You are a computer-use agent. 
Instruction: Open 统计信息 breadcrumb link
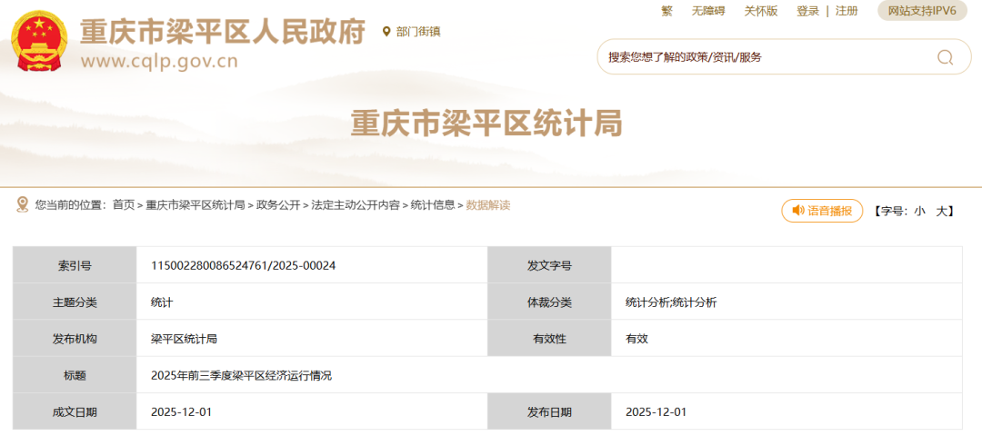point(433,205)
